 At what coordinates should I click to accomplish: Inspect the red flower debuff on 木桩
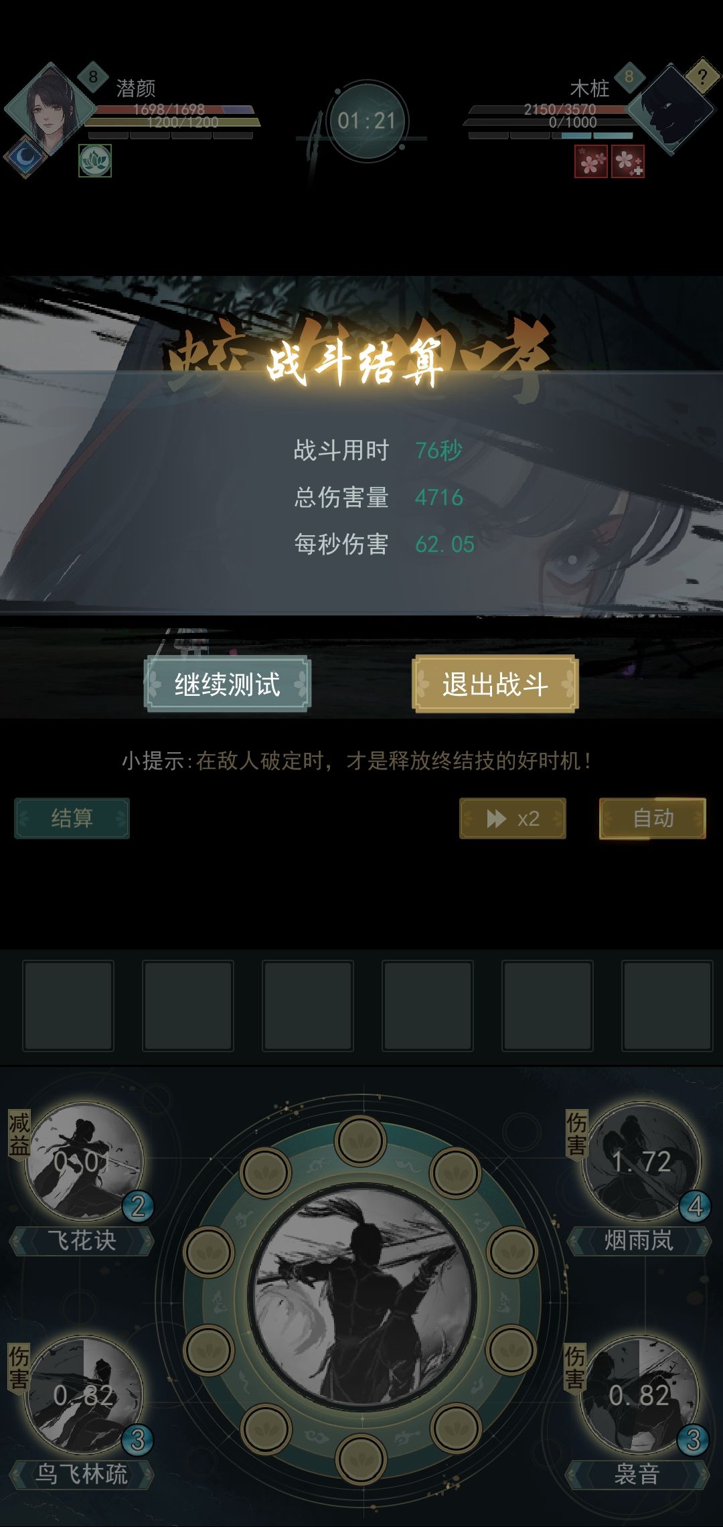[x=591, y=161]
